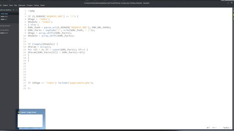Screen dimensions: 234x131
Task: Click 'count($URL_Parts)' on line 15
Action: [64, 49]
